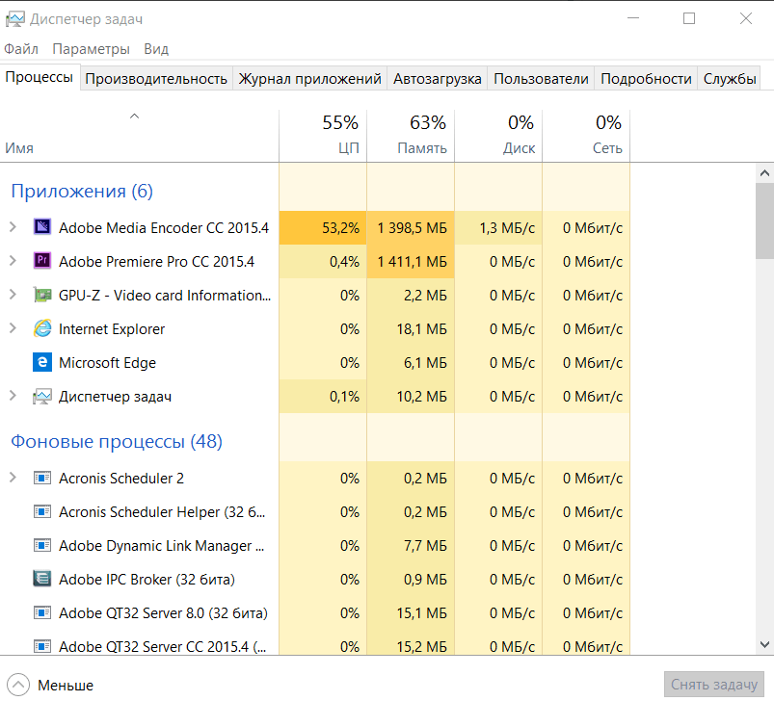Sort by the Диск column header

point(498,136)
